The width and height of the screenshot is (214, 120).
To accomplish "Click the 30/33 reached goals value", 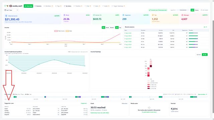I will pyautogui.click(x=98, y=107).
